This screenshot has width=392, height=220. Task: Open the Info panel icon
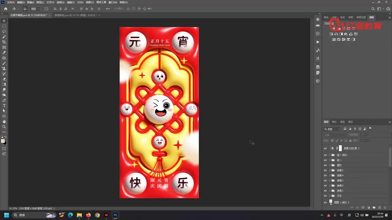click(318, 33)
